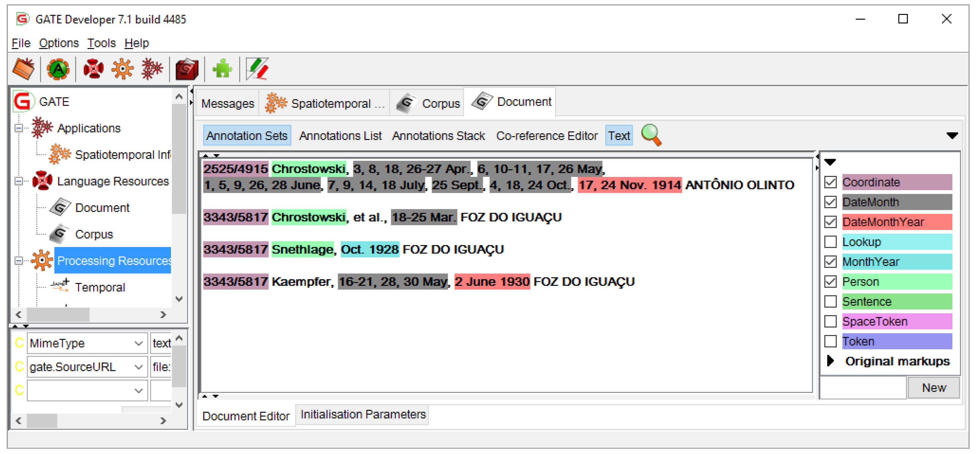The height and width of the screenshot is (454, 976).
Task: Click the Language Resources node icon
Action: (42, 181)
